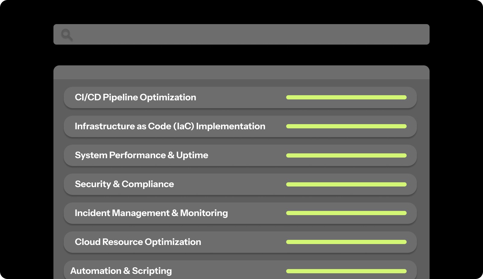Click the System Performance & Uptime progress bar
This screenshot has height=279, width=483.
click(346, 155)
